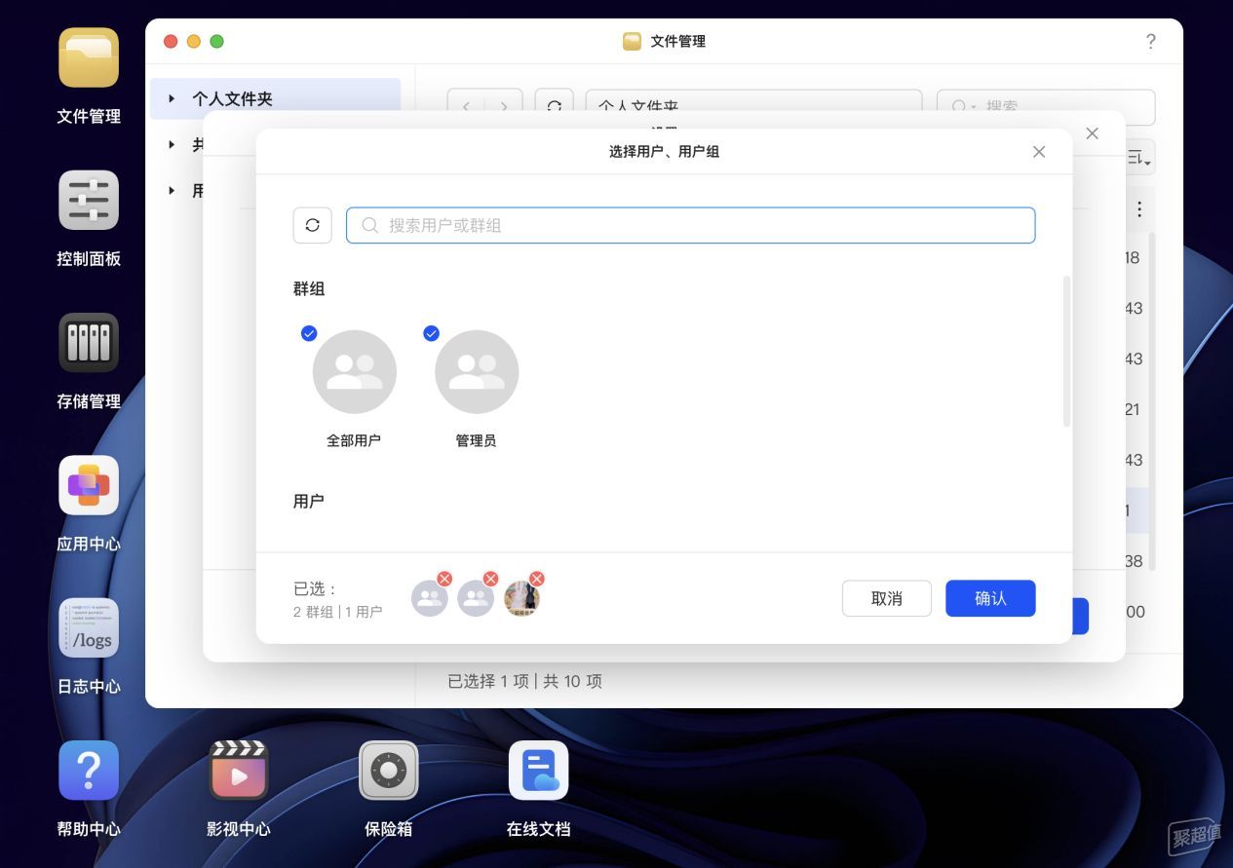This screenshot has width=1233, height=868.
Task: Click the 取消 button
Action: 887,598
